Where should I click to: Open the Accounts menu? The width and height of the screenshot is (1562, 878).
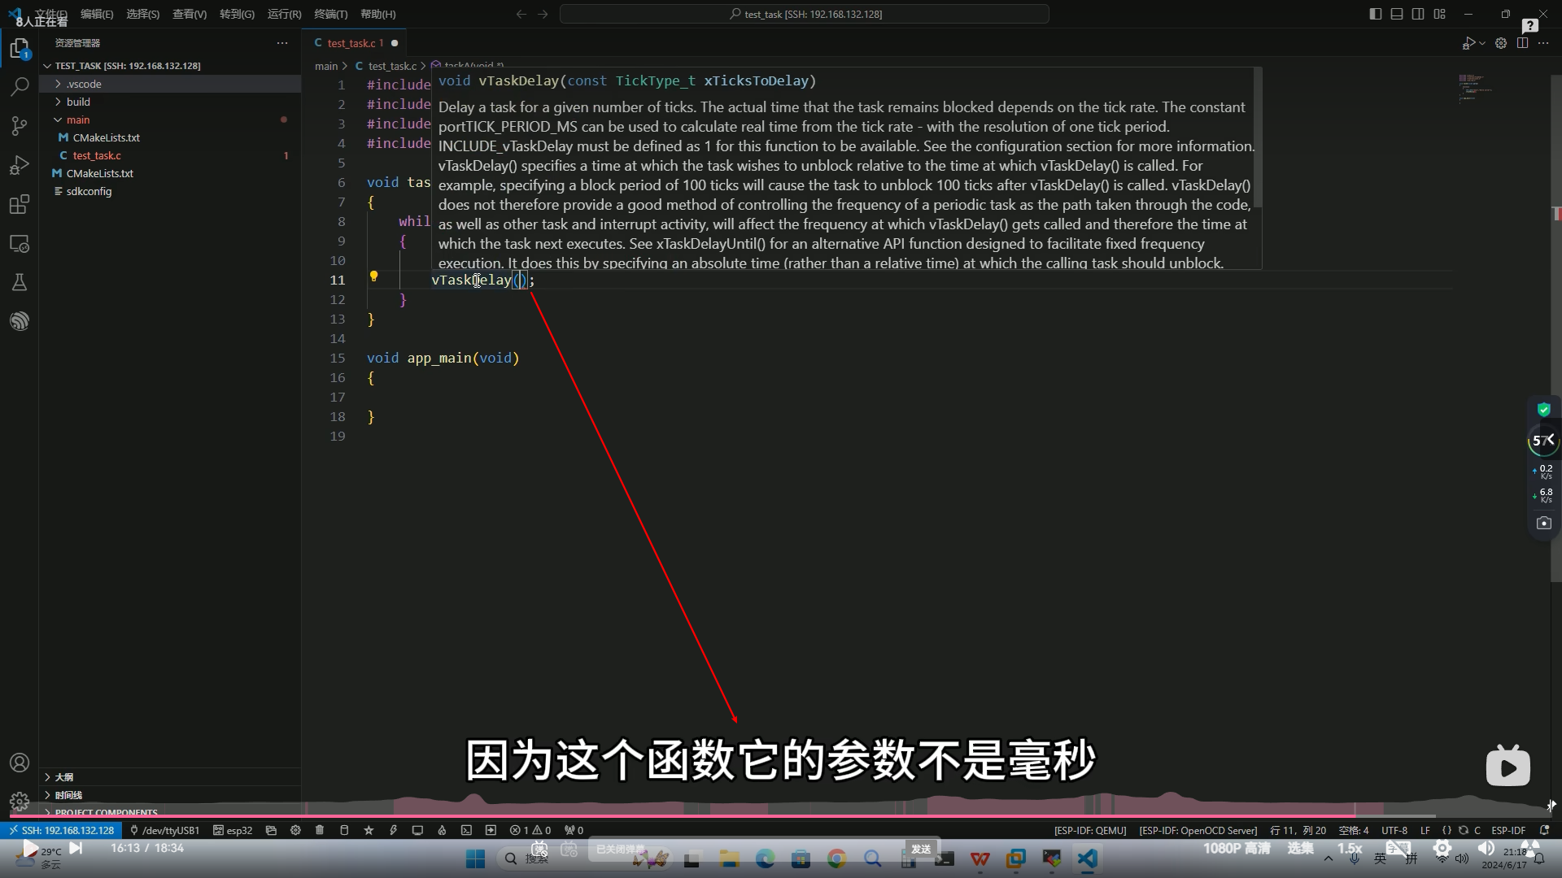pos(20,763)
